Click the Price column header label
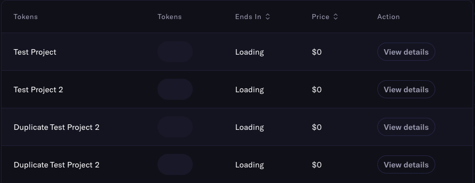The width and height of the screenshot is (475, 183). [321, 17]
